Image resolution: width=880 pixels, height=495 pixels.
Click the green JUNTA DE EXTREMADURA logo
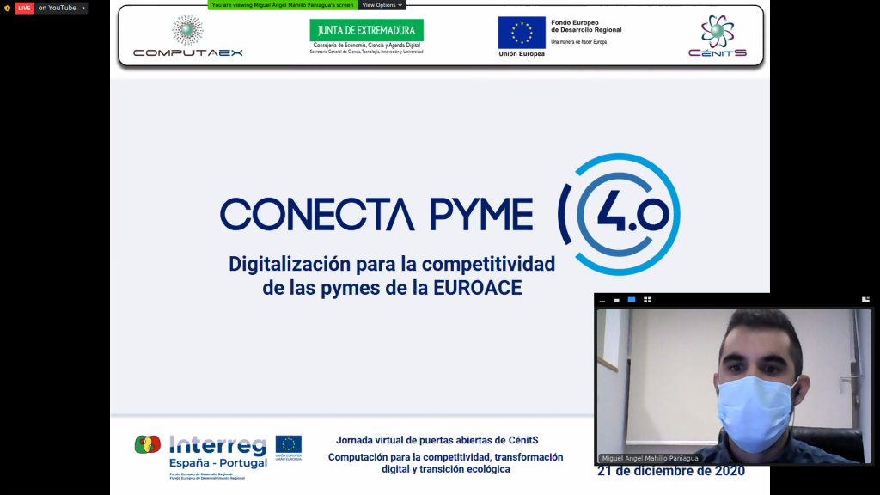click(x=366, y=30)
